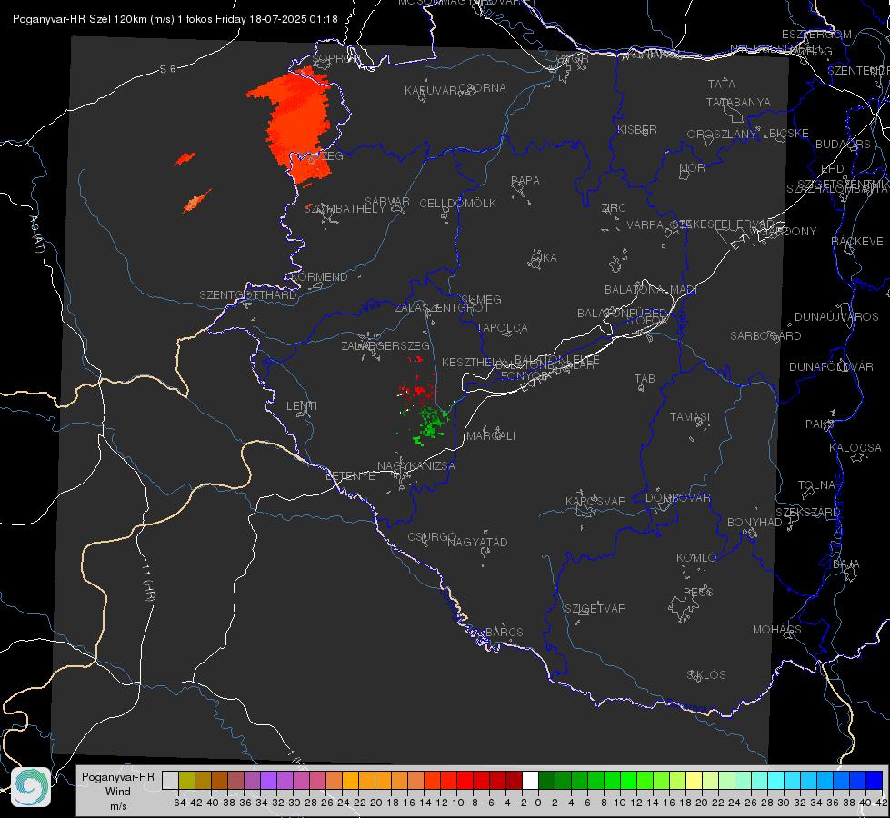This screenshot has height=818, width=890.
Task: Click the KALOCSA city label
Action: click(x=855, y=448)
